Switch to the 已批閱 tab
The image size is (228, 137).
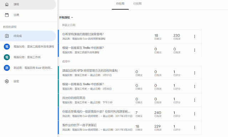point(138,4)
